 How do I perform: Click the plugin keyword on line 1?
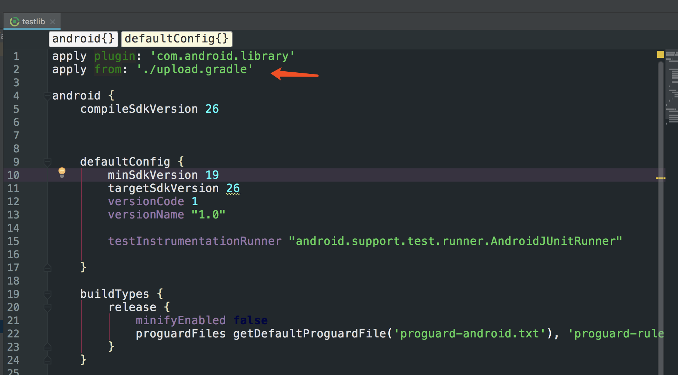click(115, 56)
